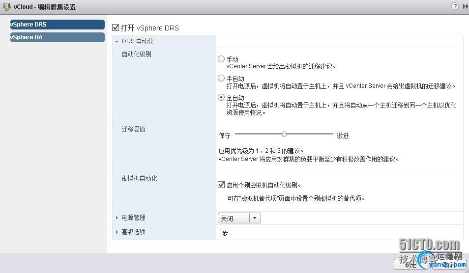The image size is (469, 273).
Task: Select the vSphere DRS tab
Action: pyautogui.click(x=58, y=25)
